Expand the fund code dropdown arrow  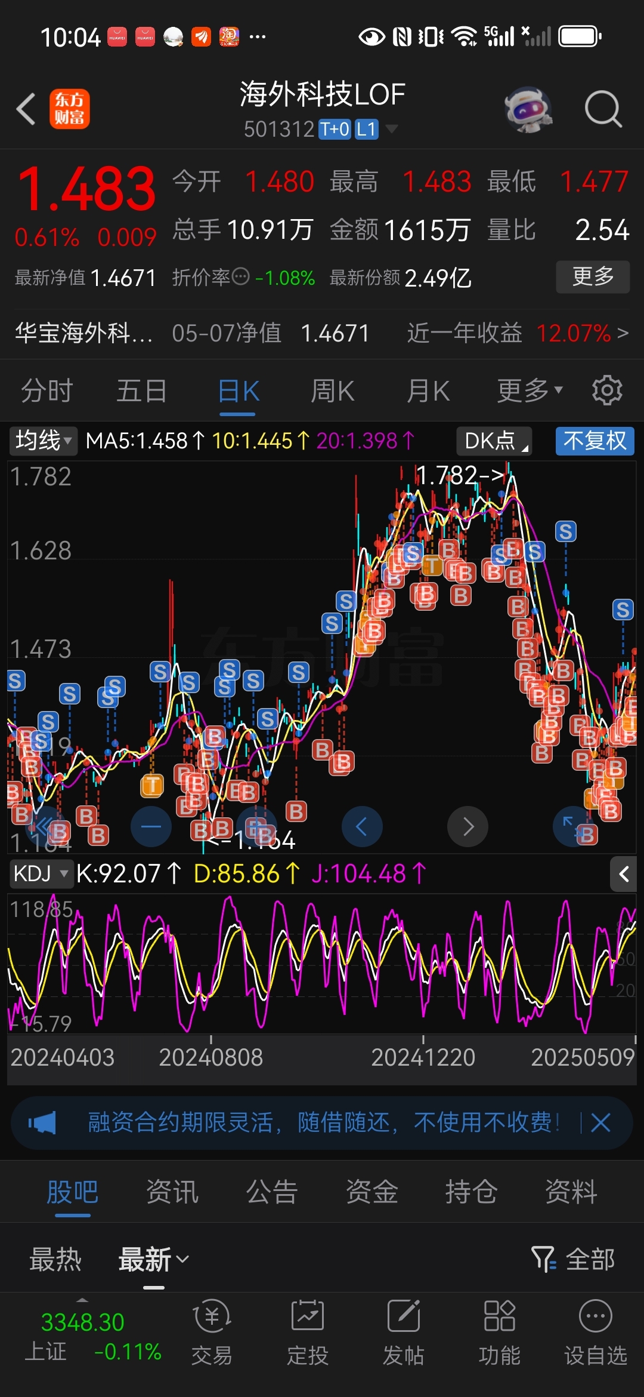(x=392, y=128)
